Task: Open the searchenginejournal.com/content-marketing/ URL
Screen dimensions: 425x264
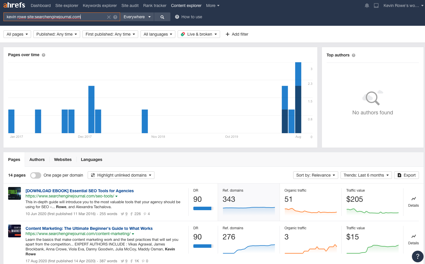Action: [x=78, y=234]
